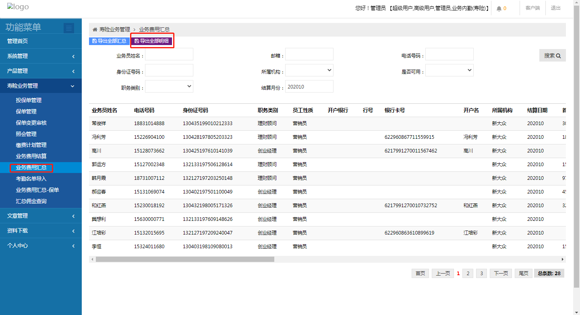Click the horizontal table scrollbar thumb
This screenshot has width=580, height=315.
coord(185,259)
